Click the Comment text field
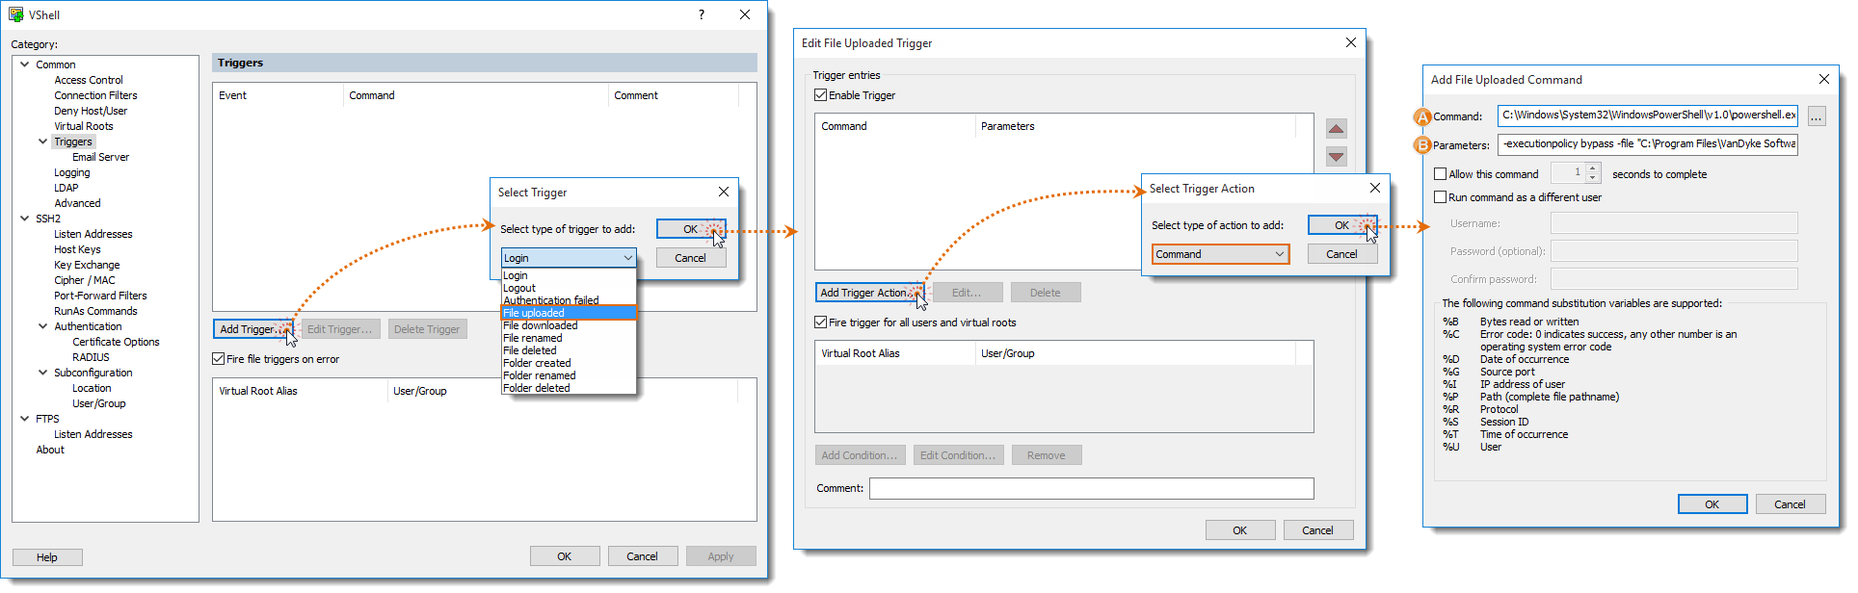Image resolution: width=1858 pixels, height=593 pixels. pos(1091,489)
